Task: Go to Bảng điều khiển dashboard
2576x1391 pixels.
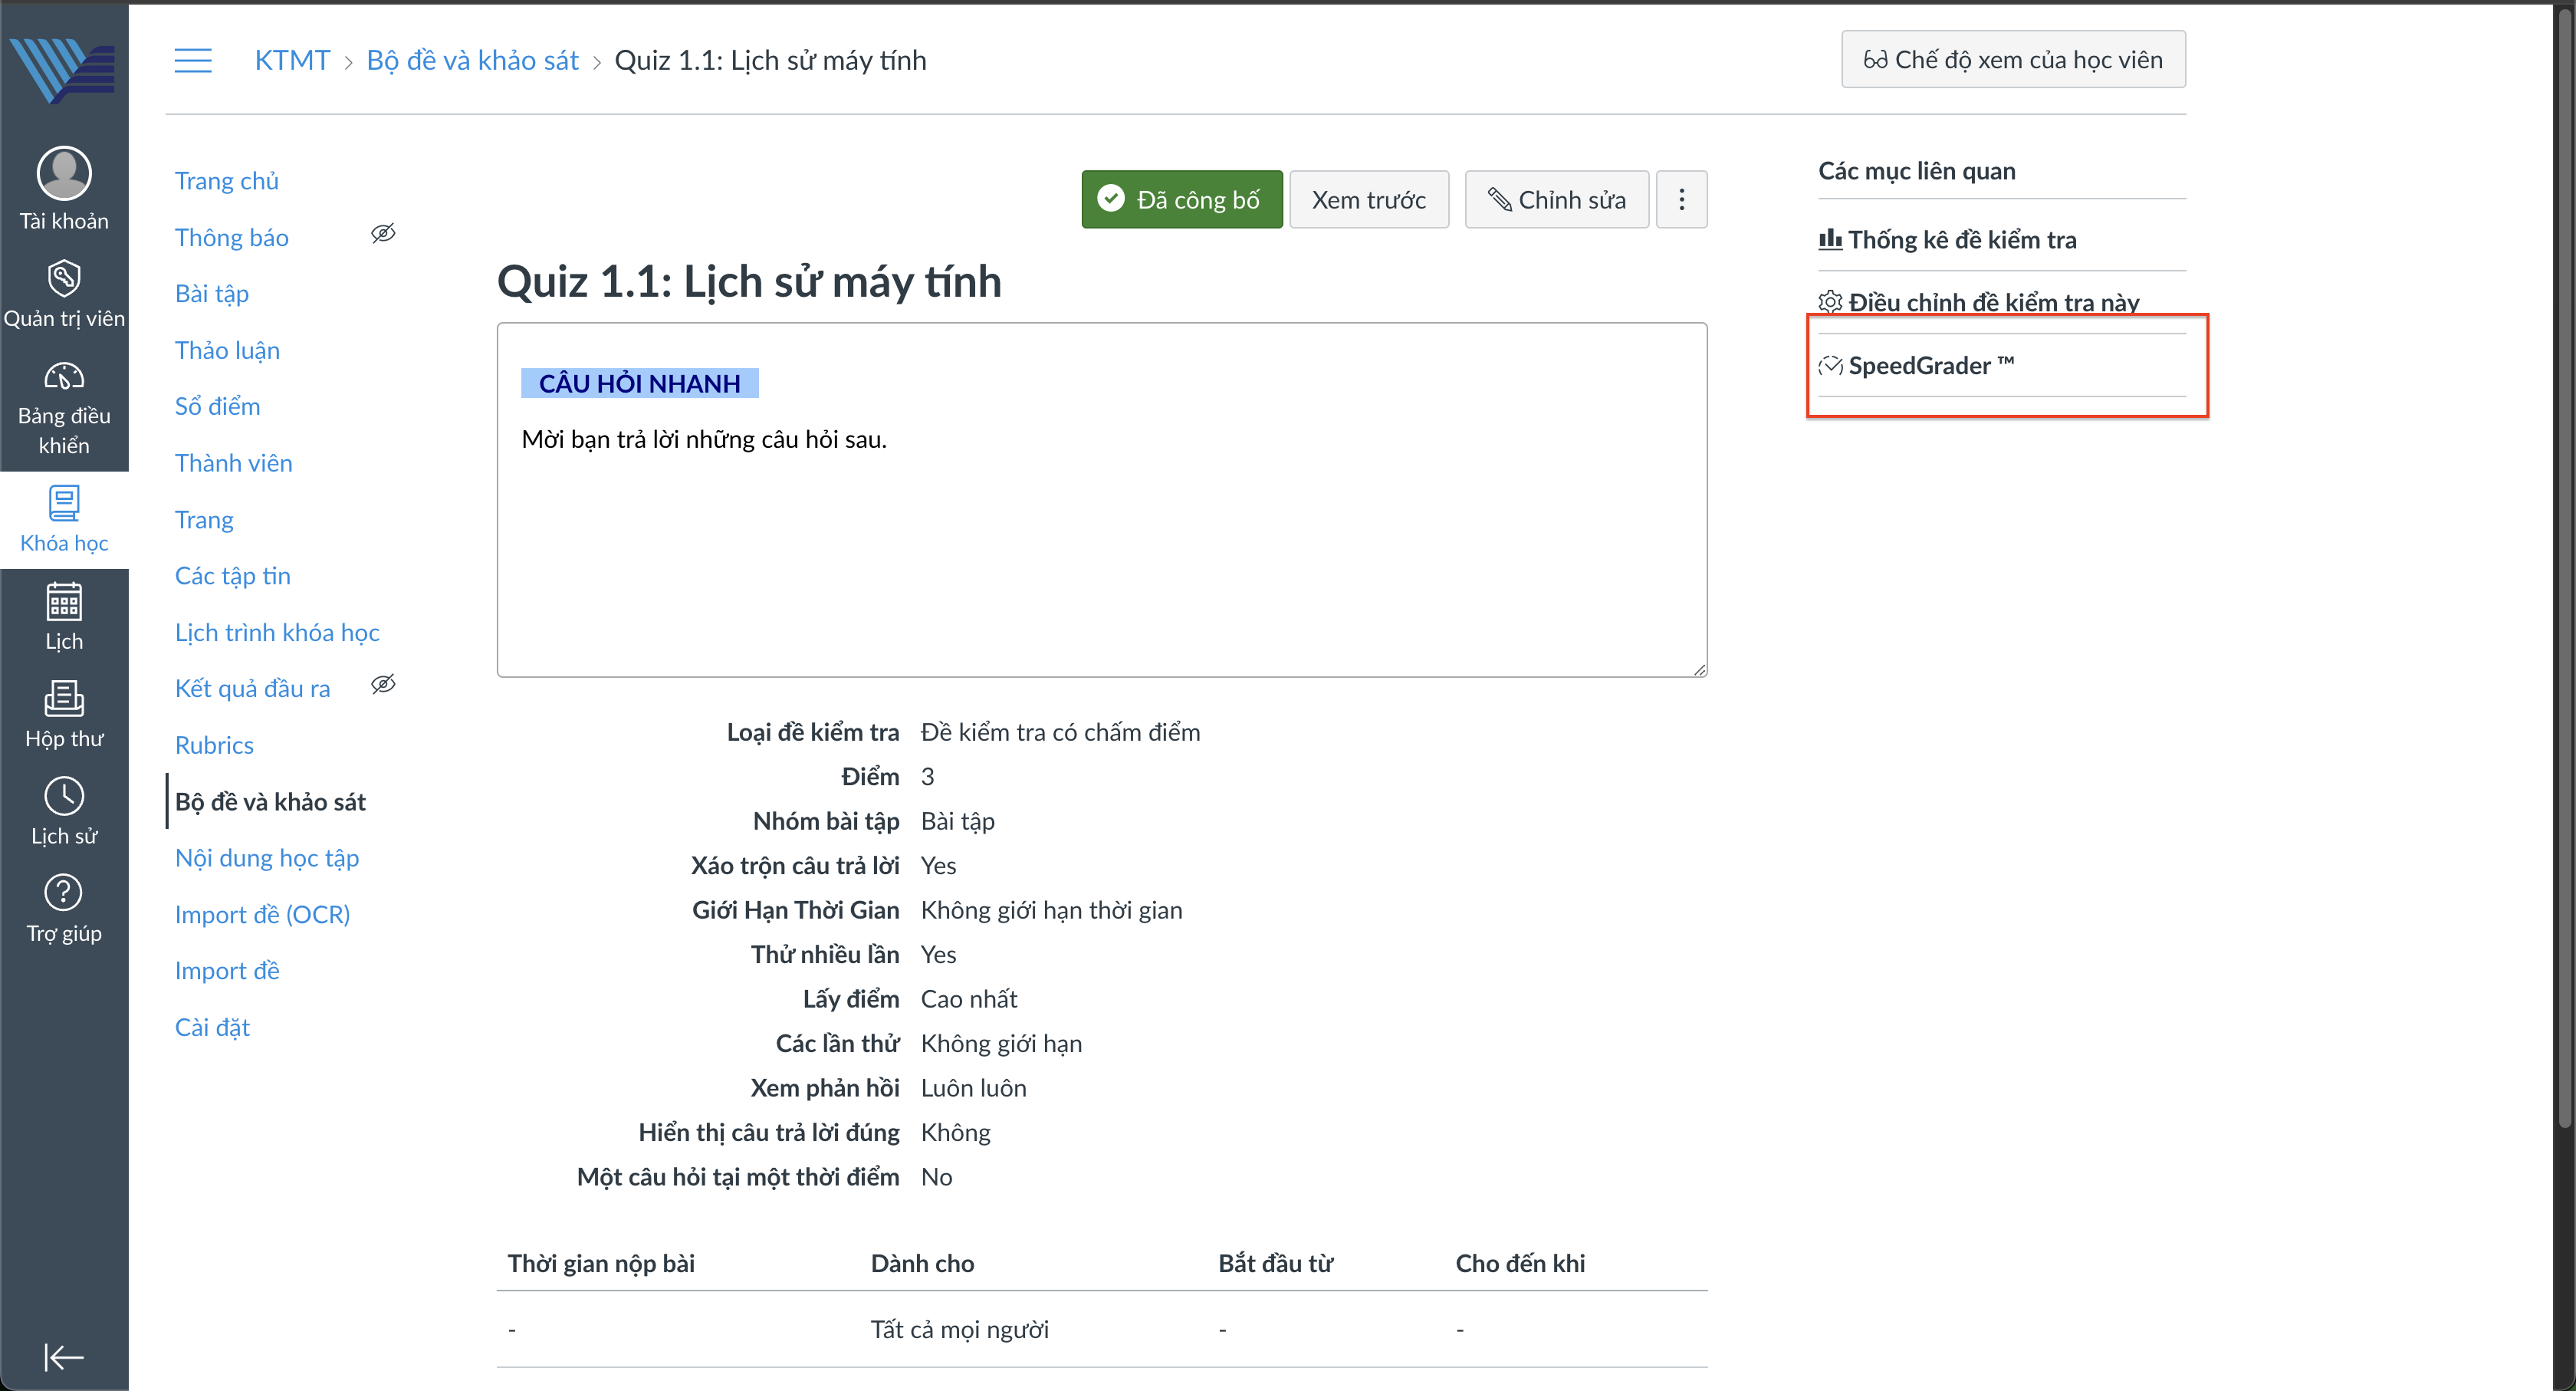Action: tap(64, 377)
